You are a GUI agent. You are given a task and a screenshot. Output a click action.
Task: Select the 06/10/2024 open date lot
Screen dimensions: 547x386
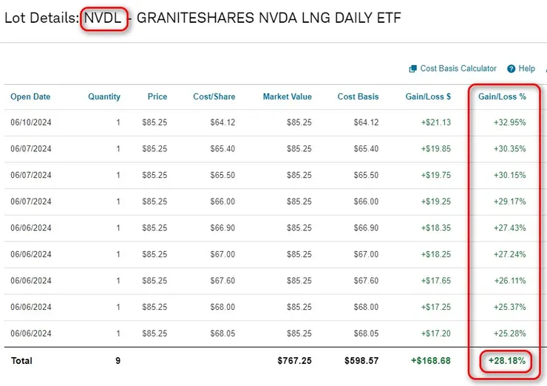tap(30, 123)
